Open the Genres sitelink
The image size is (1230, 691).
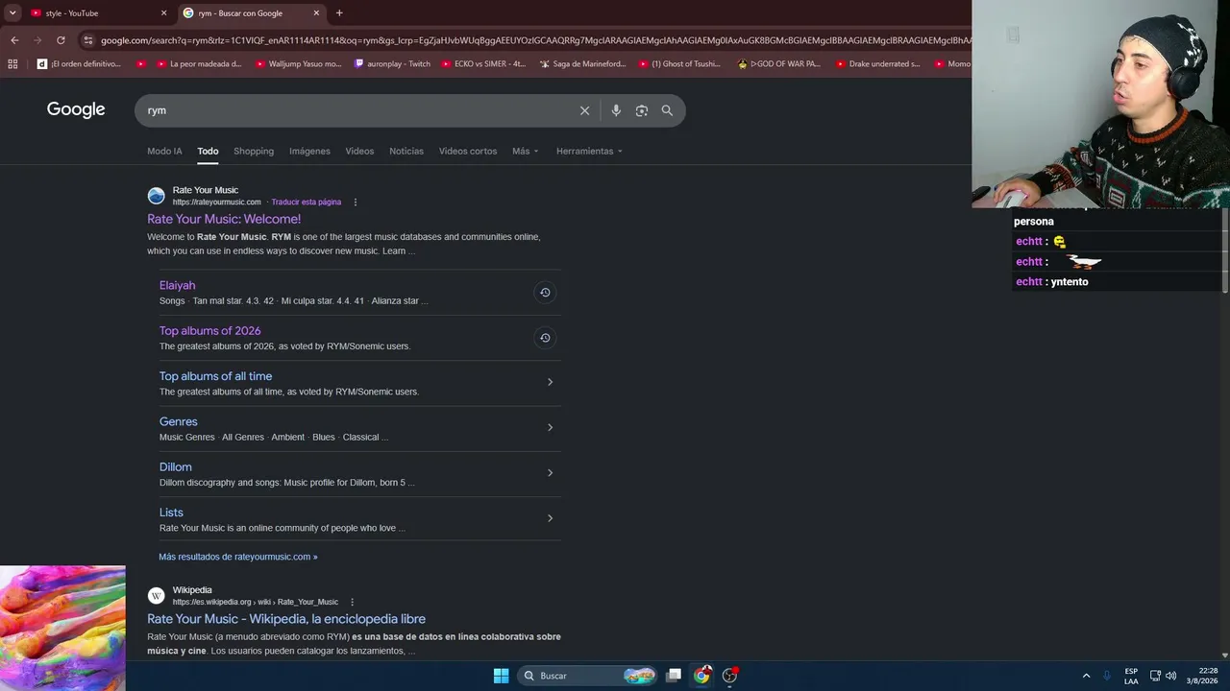pos(179,422)
